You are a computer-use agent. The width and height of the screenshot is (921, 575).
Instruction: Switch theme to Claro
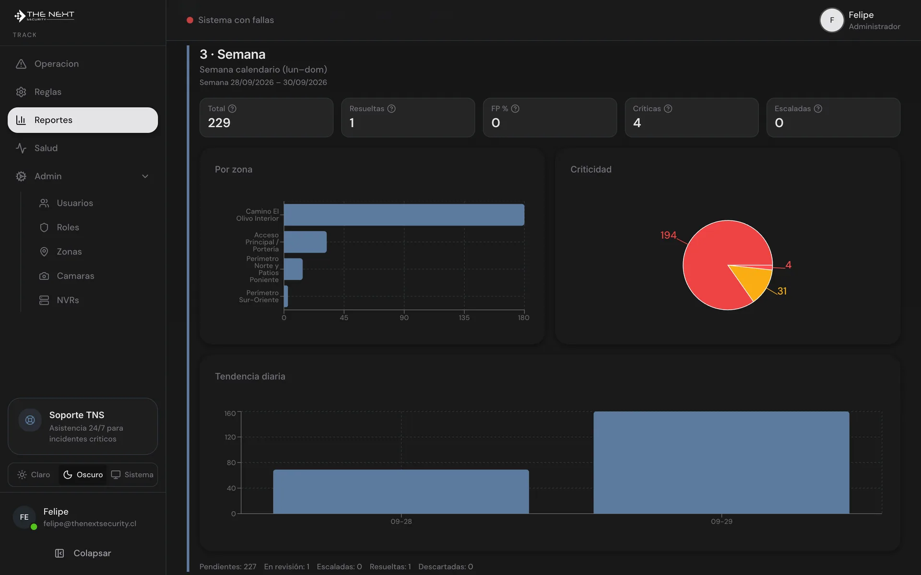click(34, 475)
